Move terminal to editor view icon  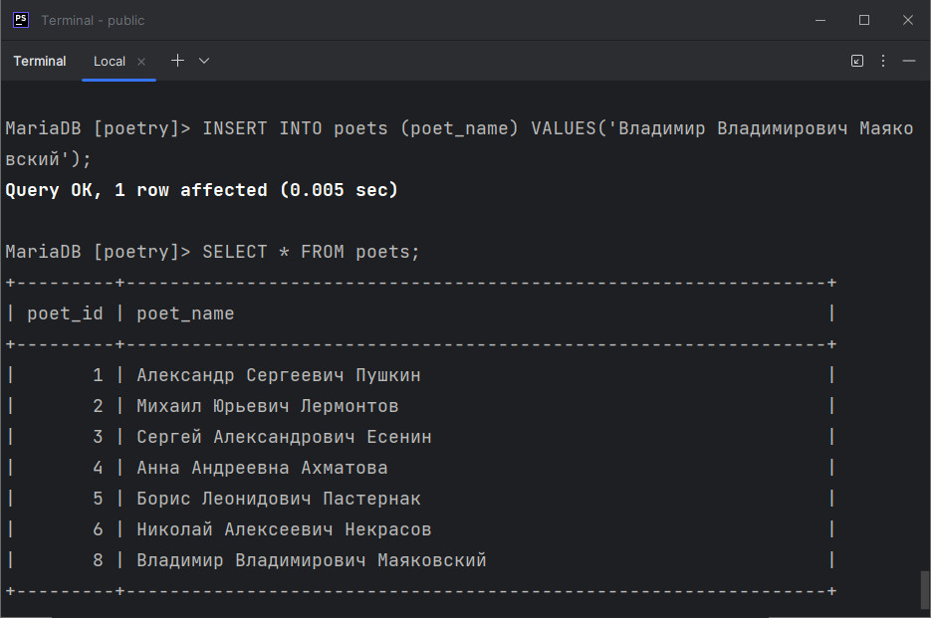click(857, 61)
